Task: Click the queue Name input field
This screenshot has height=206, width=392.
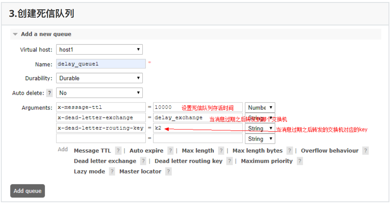Action: click(101, 64)
